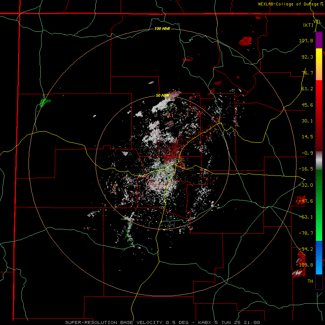Click the -47.6 velocity scale value
This screenshot has height=325, width=325.
306,201
